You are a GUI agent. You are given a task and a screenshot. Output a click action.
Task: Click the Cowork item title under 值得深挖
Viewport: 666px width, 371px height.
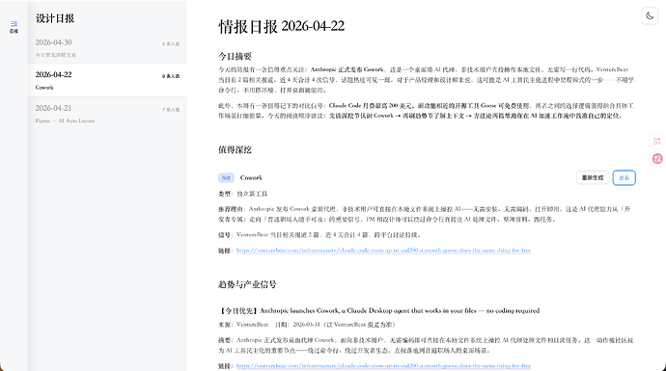pos(251,177)
